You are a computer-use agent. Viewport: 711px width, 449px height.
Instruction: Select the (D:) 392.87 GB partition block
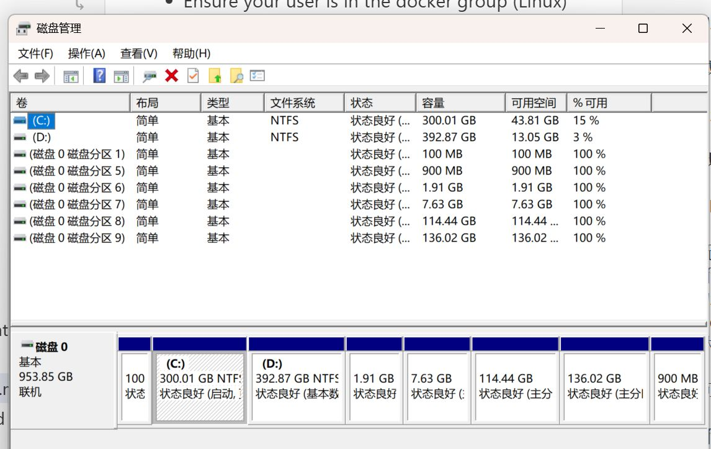pos(297,381)
